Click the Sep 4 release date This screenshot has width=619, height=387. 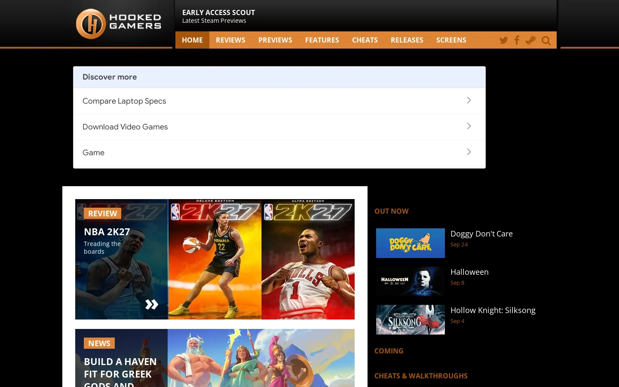pos(457,321)
